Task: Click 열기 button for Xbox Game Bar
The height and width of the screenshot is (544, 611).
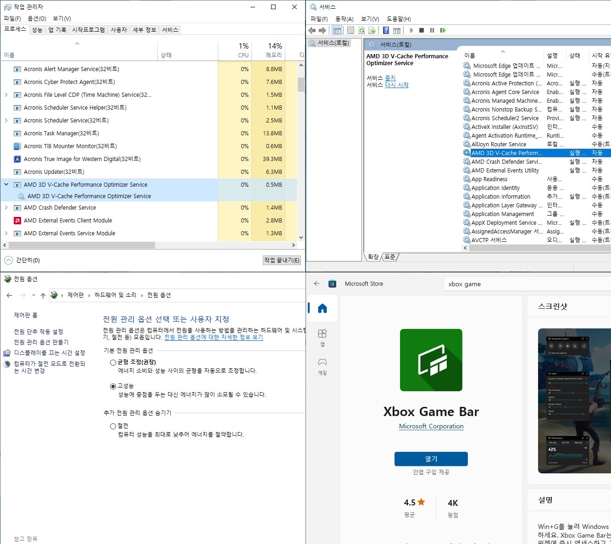Action: click(431, 459)
